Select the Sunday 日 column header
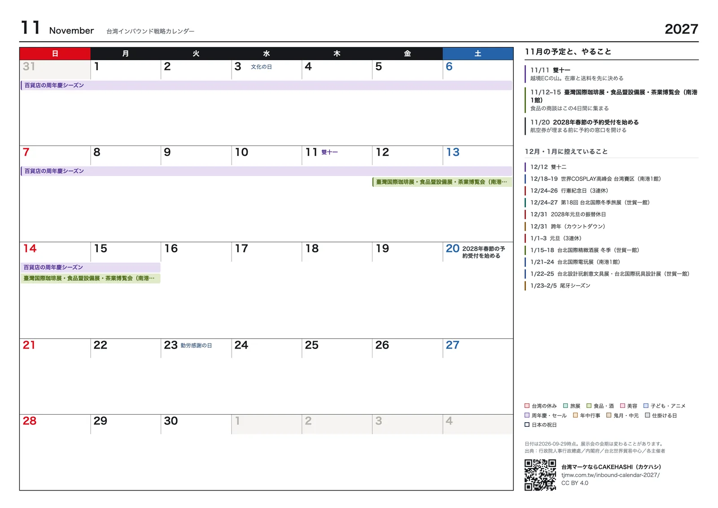Image resolution: width=718 pixels, height=508 pixels. tap(55, 53)
